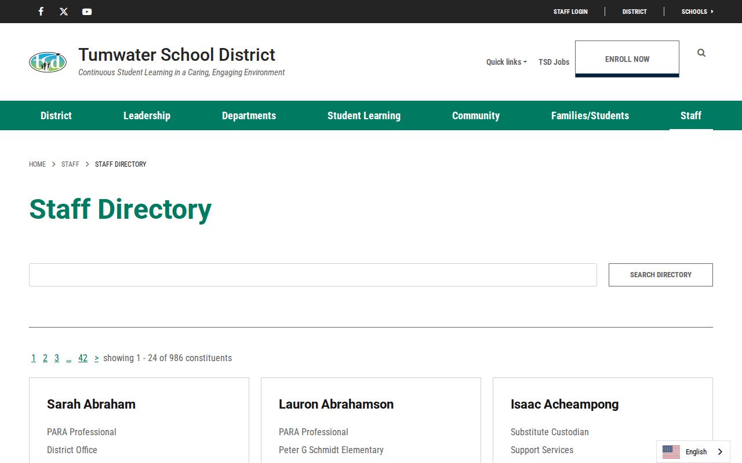Click 'showing 1 - 24 of 986 constituents'
The width and height of the screenshot is (742, 463).
click(168, 358)
